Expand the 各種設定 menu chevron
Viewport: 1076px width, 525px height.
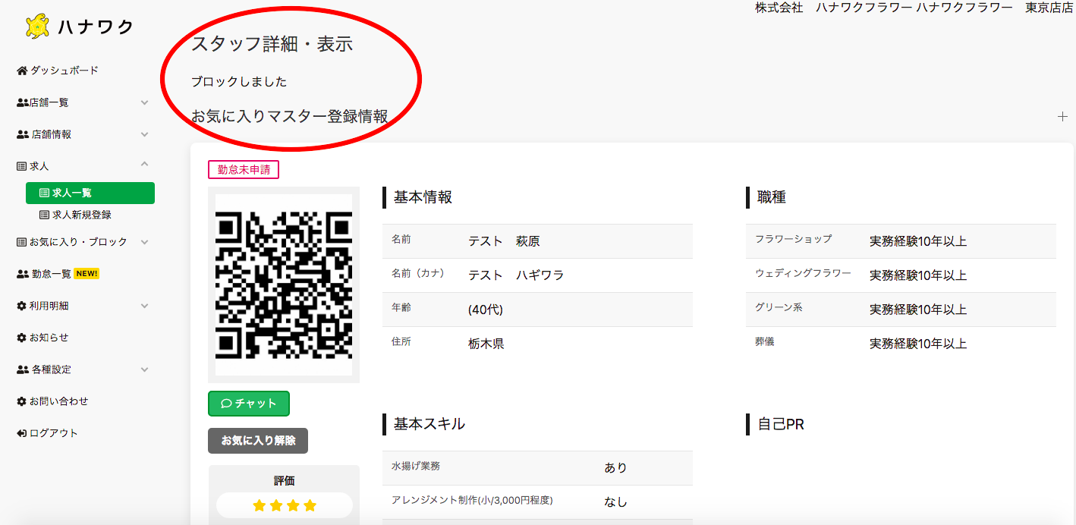tap(145, 369)
